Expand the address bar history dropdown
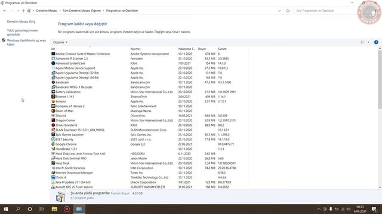 click(279, 11)
